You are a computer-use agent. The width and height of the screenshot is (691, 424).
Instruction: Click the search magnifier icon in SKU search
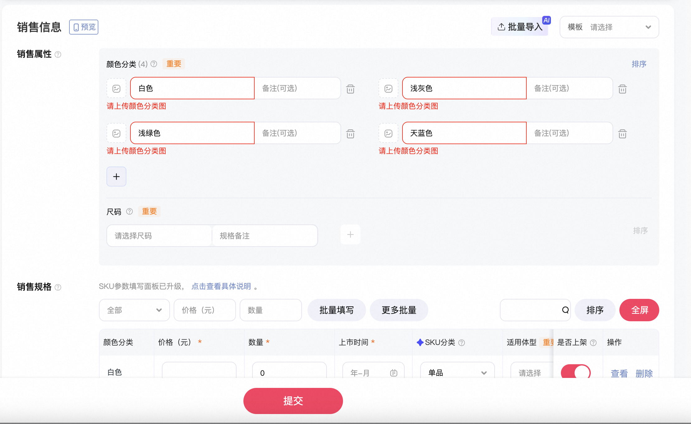[x=565, y=310]
